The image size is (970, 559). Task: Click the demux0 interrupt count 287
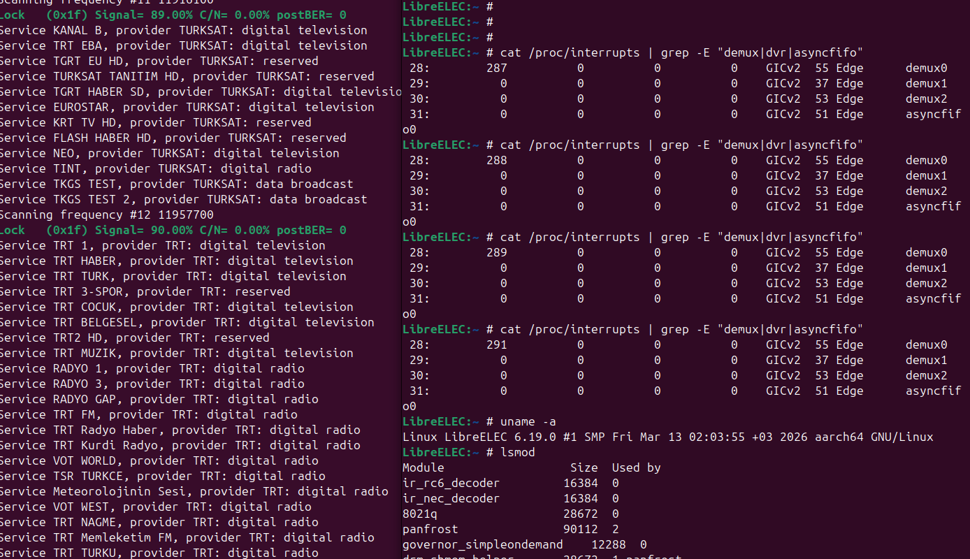[496, 68]
